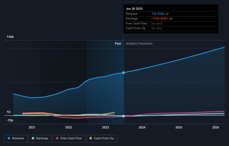Toggle the Cash From Op legend button
The height and width of the screenshot is (146, 229).
tap(102, 138)
